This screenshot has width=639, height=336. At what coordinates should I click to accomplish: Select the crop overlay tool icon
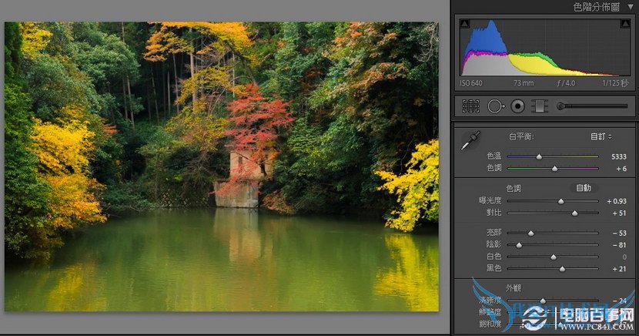click(470, 106)
